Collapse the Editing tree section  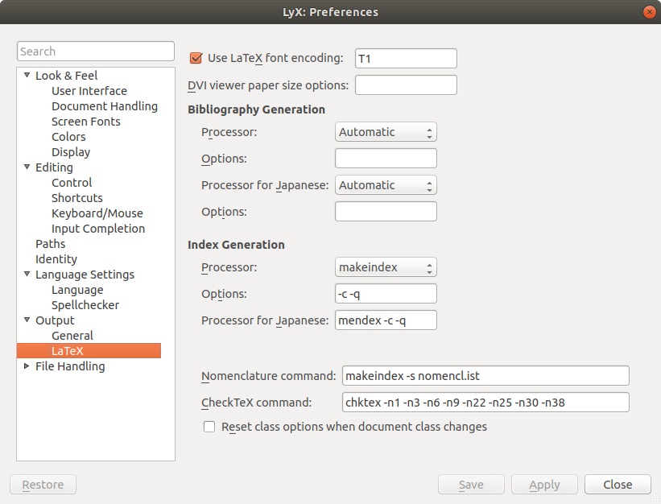27,167
